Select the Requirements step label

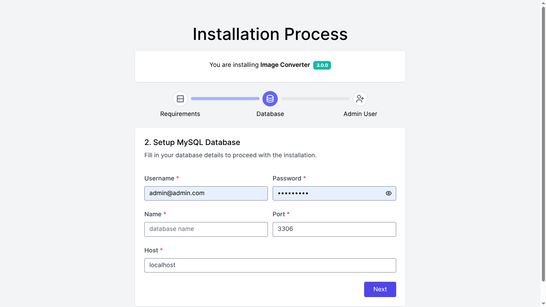pos(180,114)
